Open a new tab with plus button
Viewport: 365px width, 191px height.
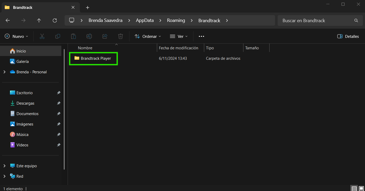(88, 8)
